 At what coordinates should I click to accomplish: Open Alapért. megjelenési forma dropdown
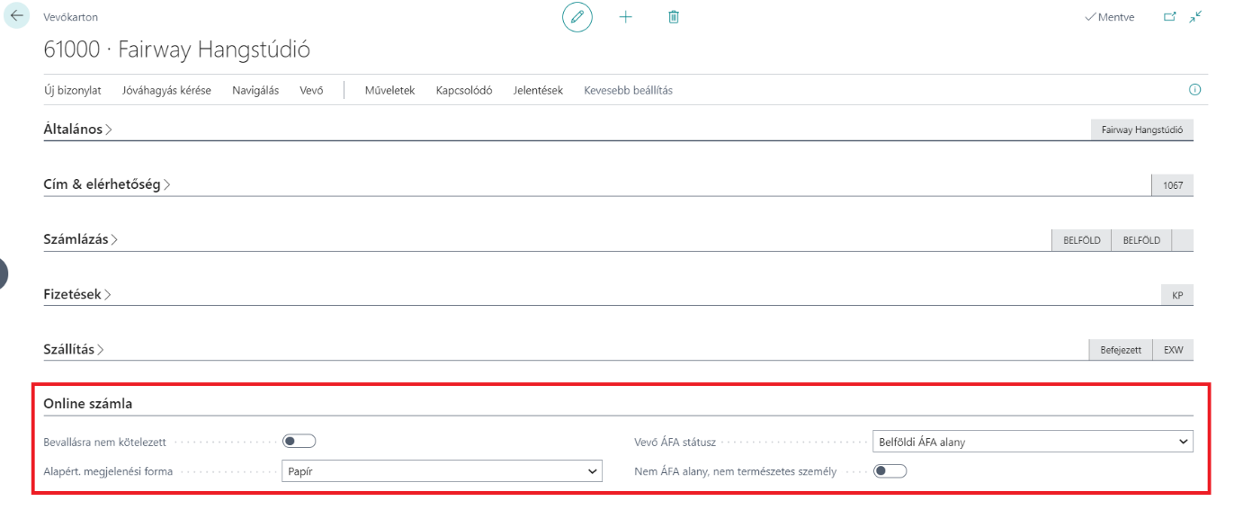click(442, 470)
